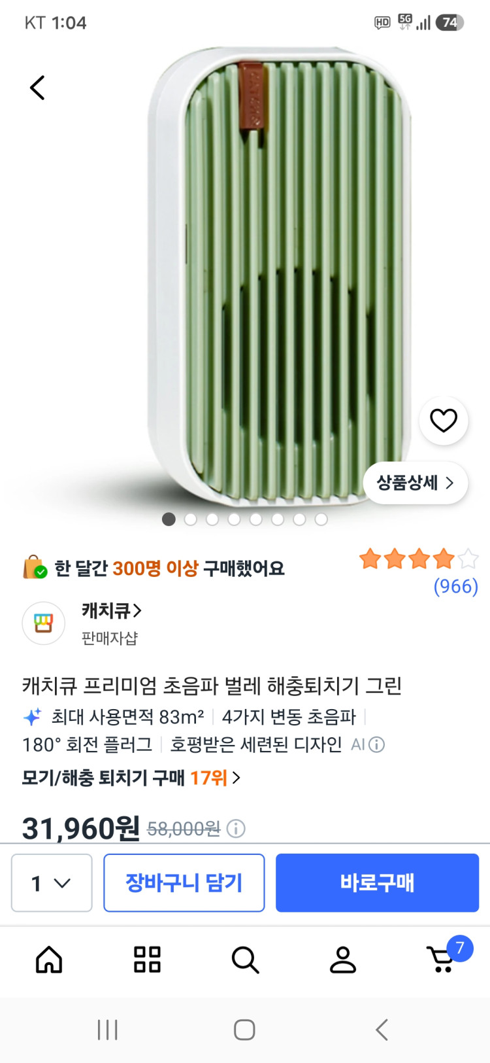Open the (966) reviews count
The image size is (490, 1063).
[456, 586]
